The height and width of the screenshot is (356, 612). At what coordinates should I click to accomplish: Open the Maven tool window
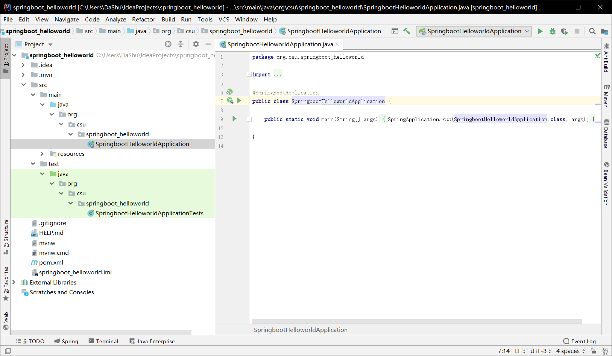[606, 96]
